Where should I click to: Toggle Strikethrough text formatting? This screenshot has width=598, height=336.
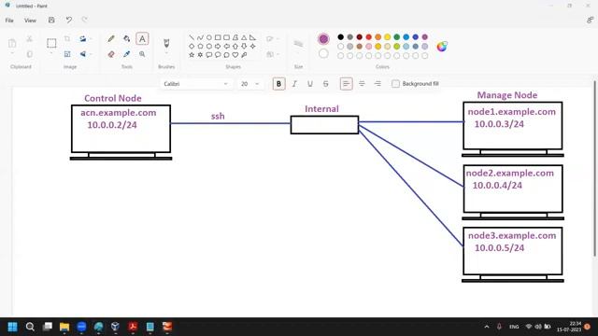(x=326, y=84)
